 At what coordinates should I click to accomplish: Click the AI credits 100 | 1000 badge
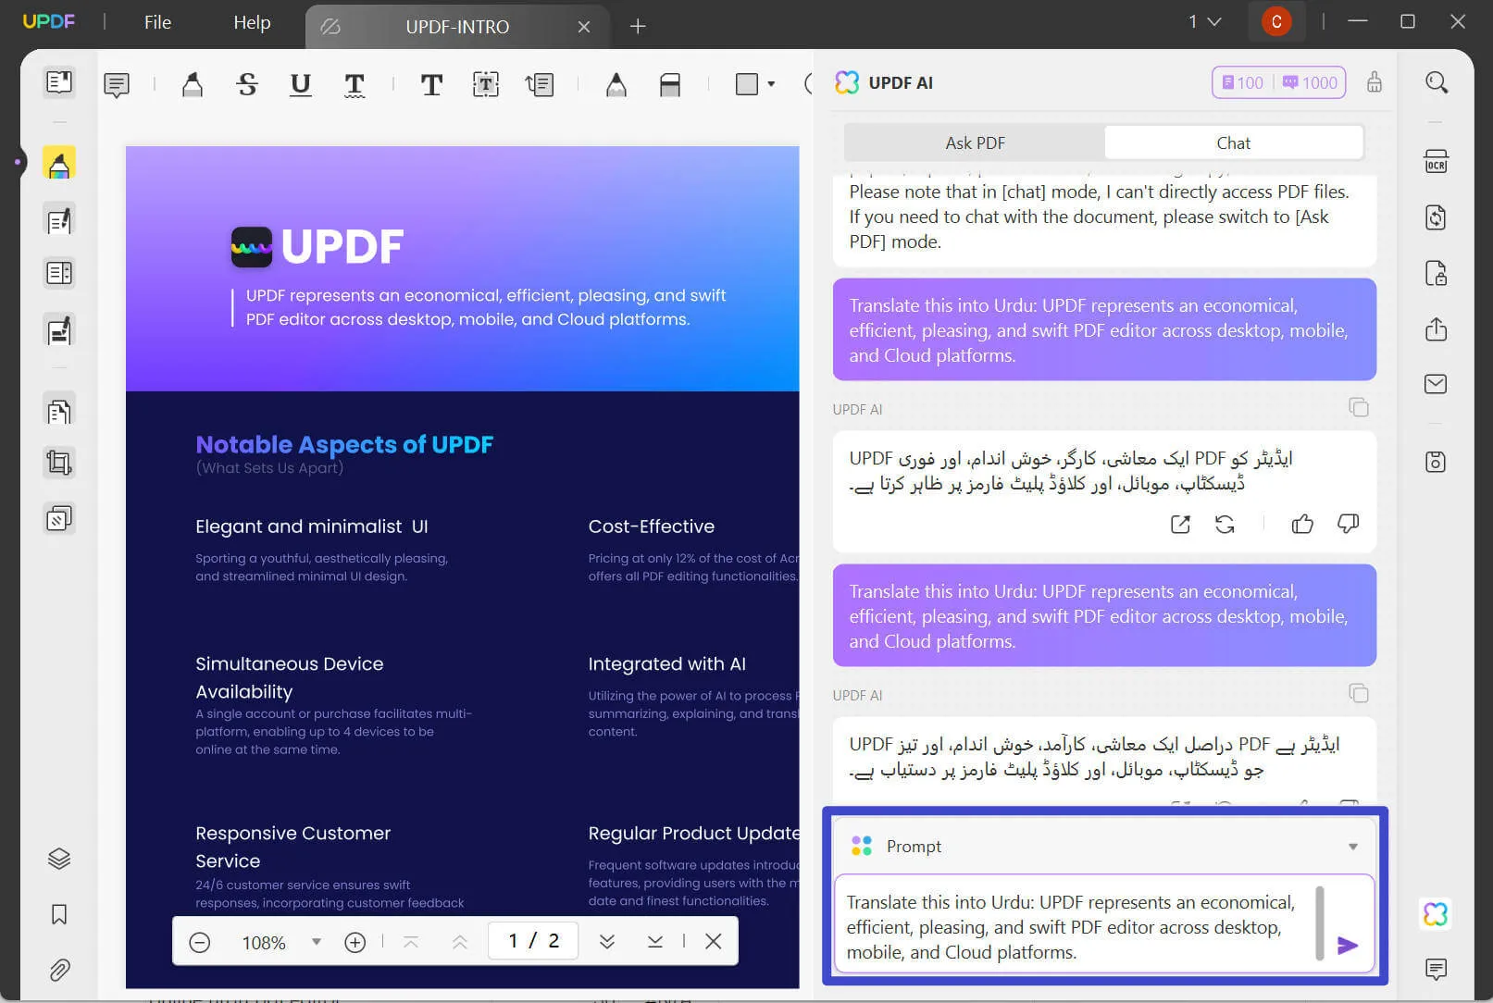(x=1279, y=82)
